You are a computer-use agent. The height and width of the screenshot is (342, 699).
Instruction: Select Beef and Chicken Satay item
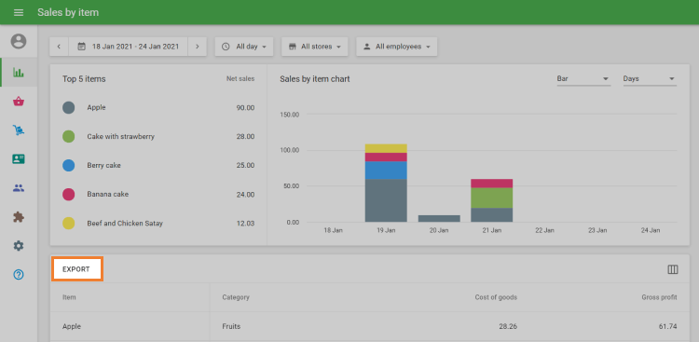tap(125, 224)
